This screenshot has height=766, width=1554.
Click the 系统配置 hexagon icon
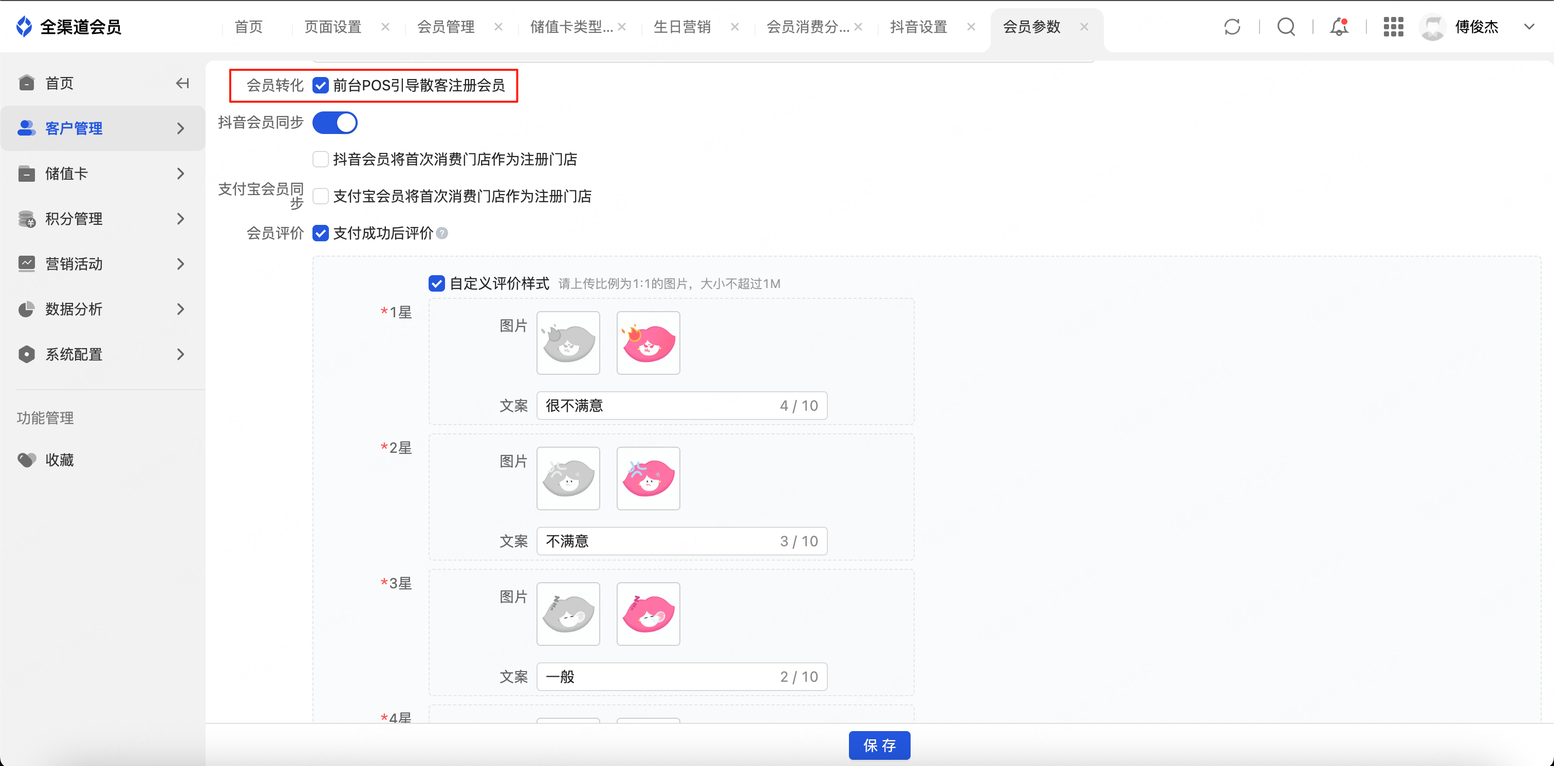[x=27, y=354]
